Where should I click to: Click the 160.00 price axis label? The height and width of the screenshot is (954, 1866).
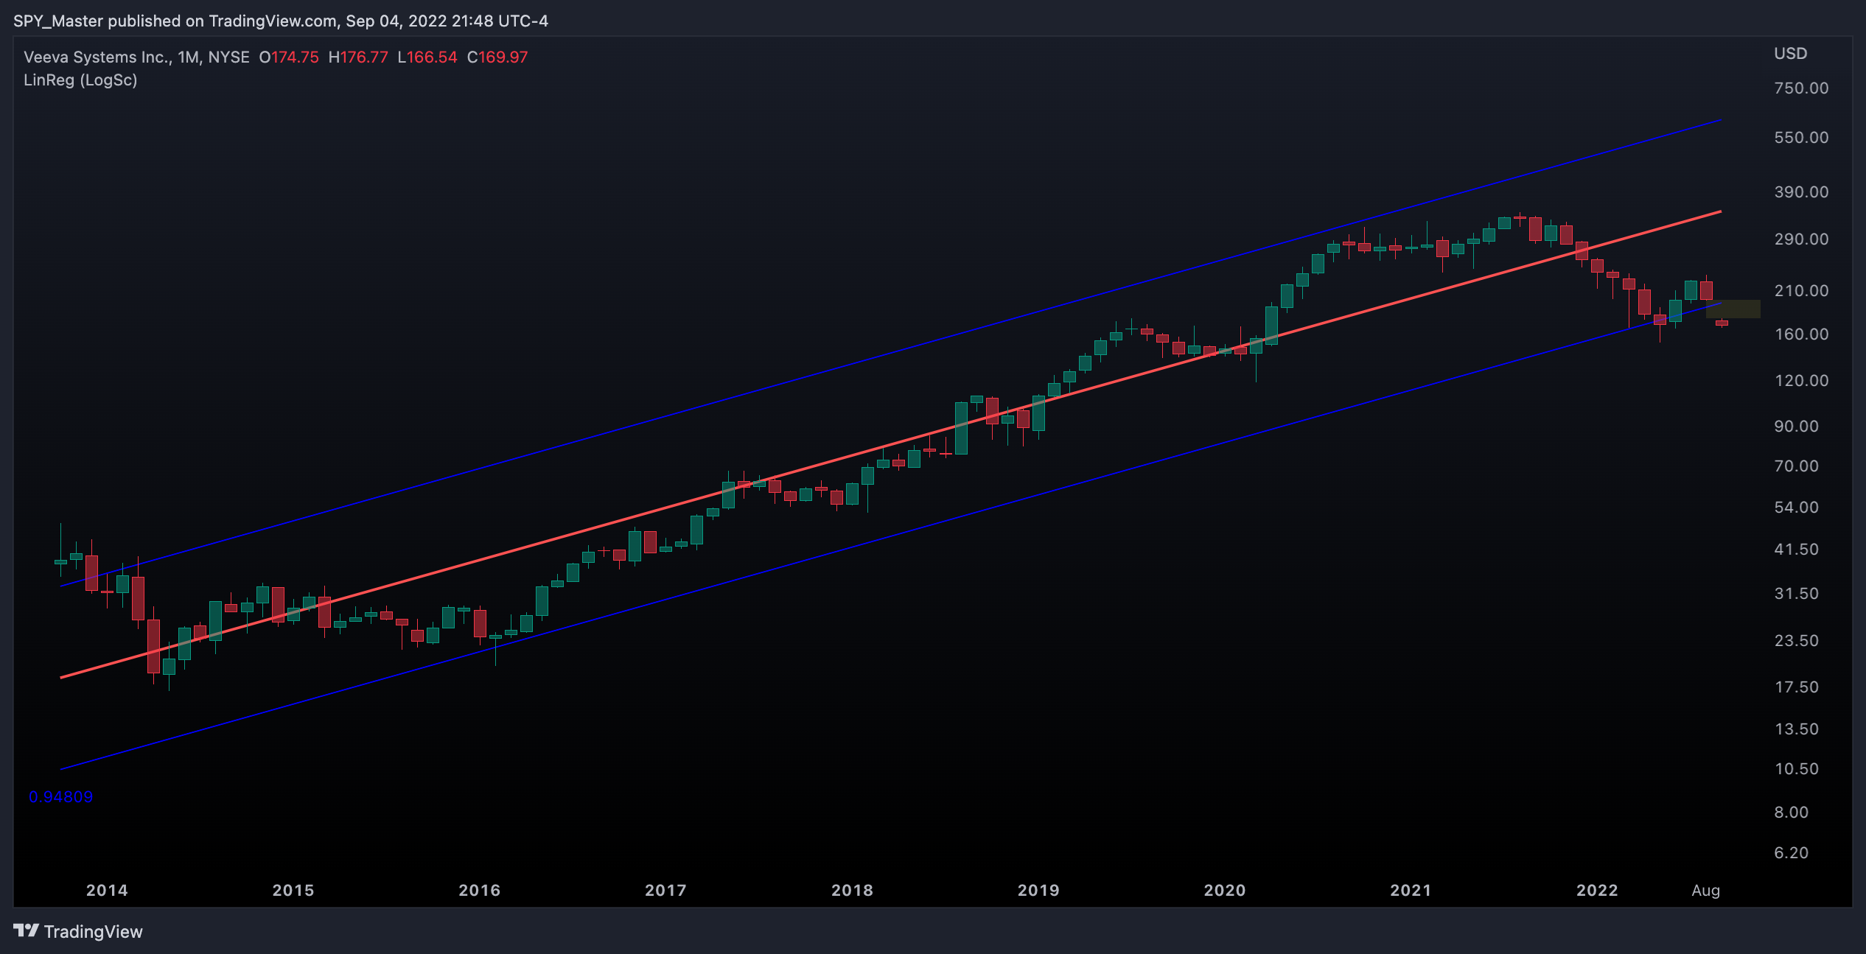point(1801,334)
